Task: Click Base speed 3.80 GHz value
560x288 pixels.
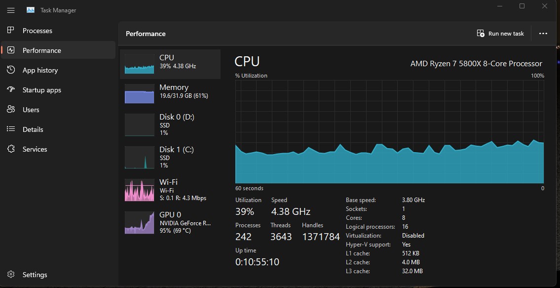Action: point(413,200)
